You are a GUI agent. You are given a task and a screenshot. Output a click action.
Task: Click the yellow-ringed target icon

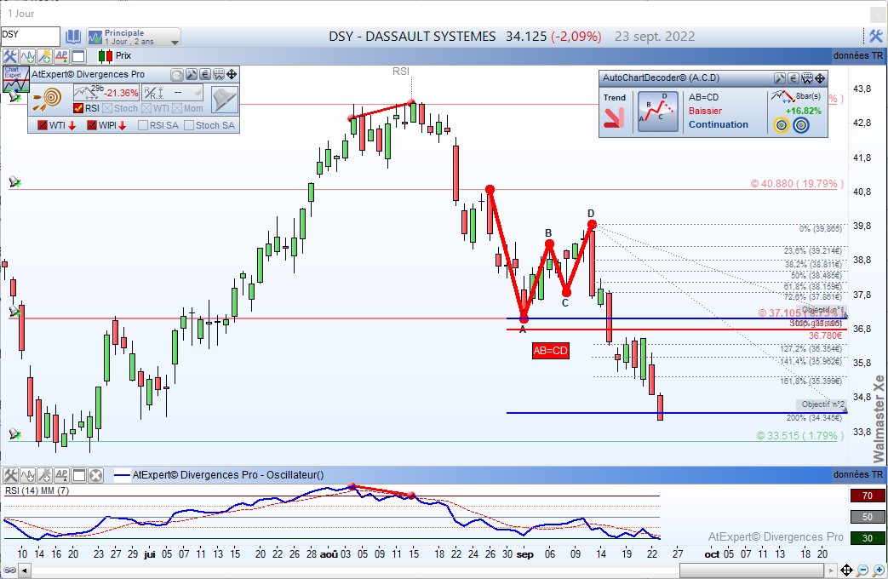782,125
